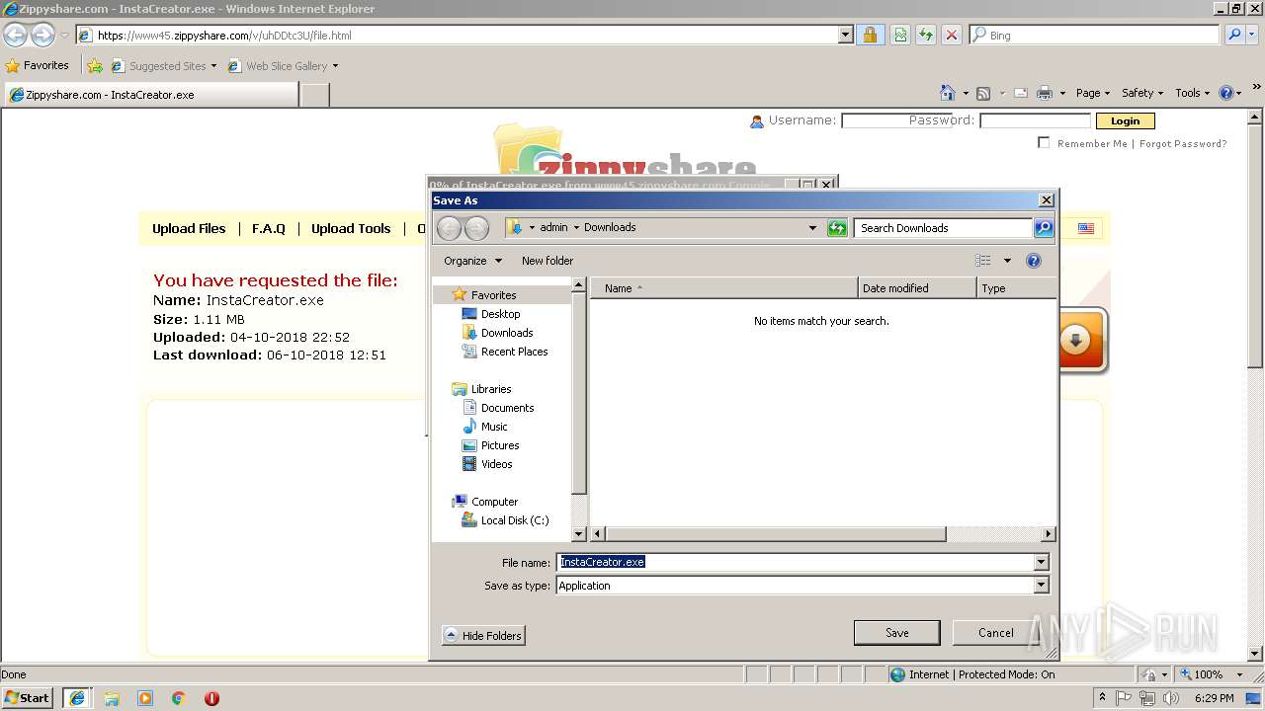1265x711 pixels.
Task: Open the Suggested Sites dropdown
Action: [213, 66]
